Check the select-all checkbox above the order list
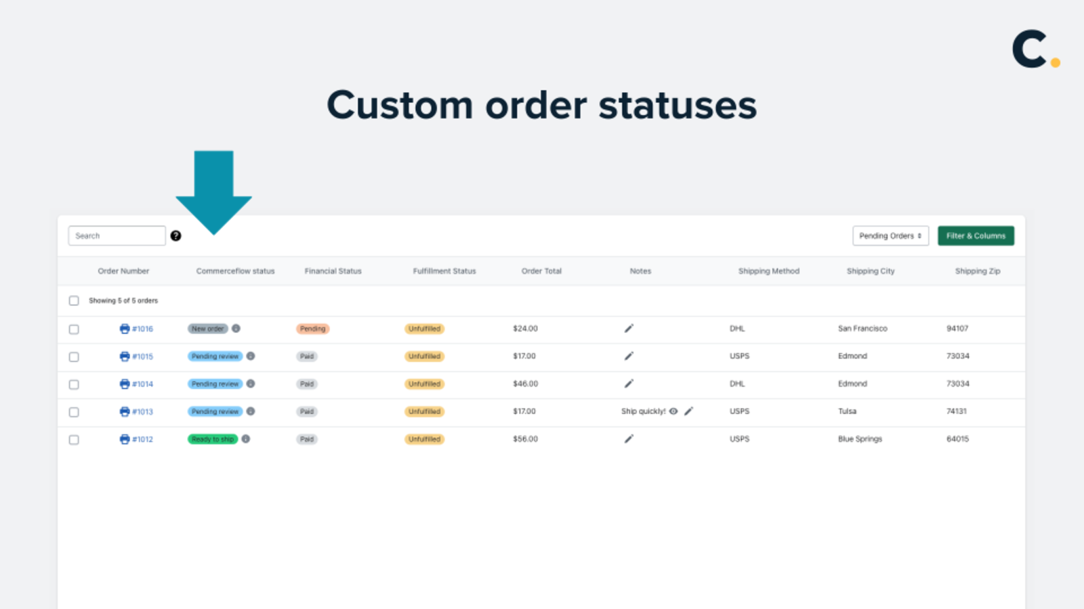 tap(74, 300)
